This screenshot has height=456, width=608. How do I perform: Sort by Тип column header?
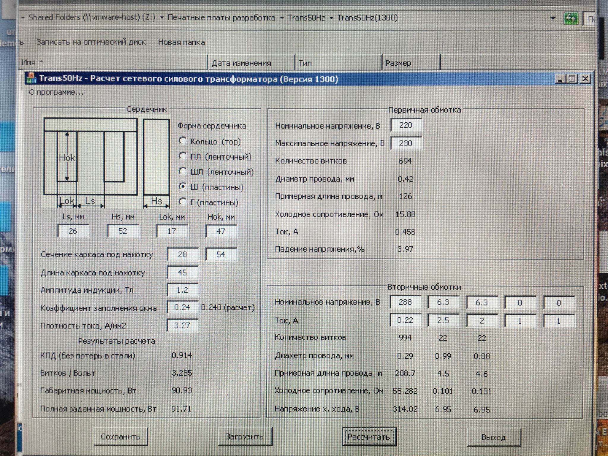click(x=338, y=63)
